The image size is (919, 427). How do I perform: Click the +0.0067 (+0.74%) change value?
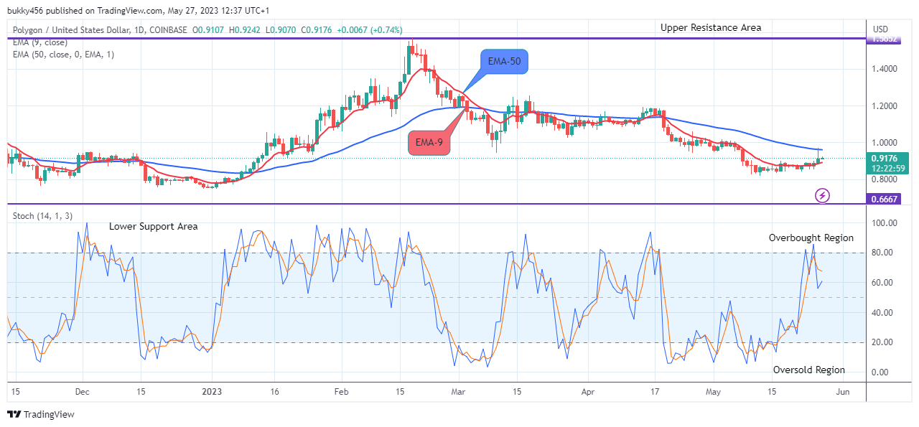pos(370,29)
